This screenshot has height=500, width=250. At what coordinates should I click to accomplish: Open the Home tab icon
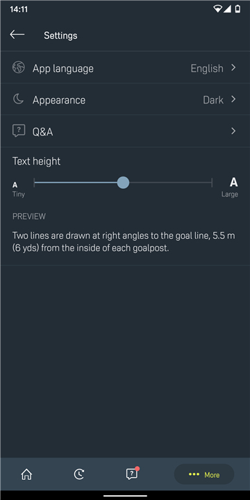coord(26,474)
